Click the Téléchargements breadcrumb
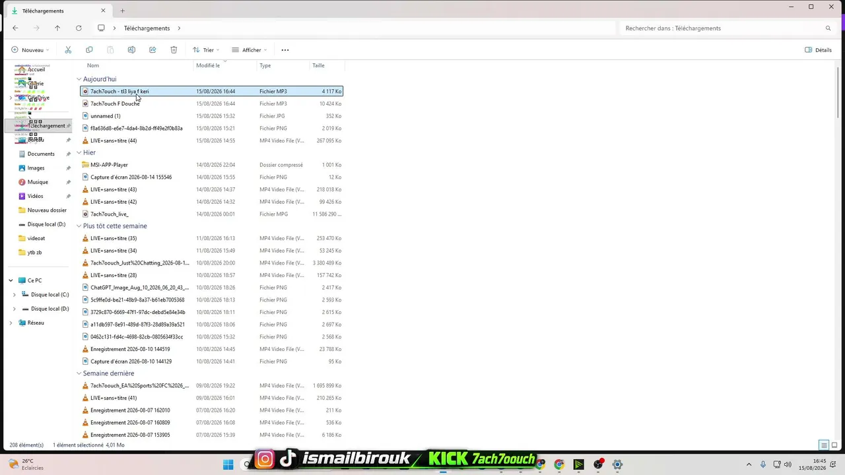The width and height of the screenshot is (845, 475). click(147, 28)
